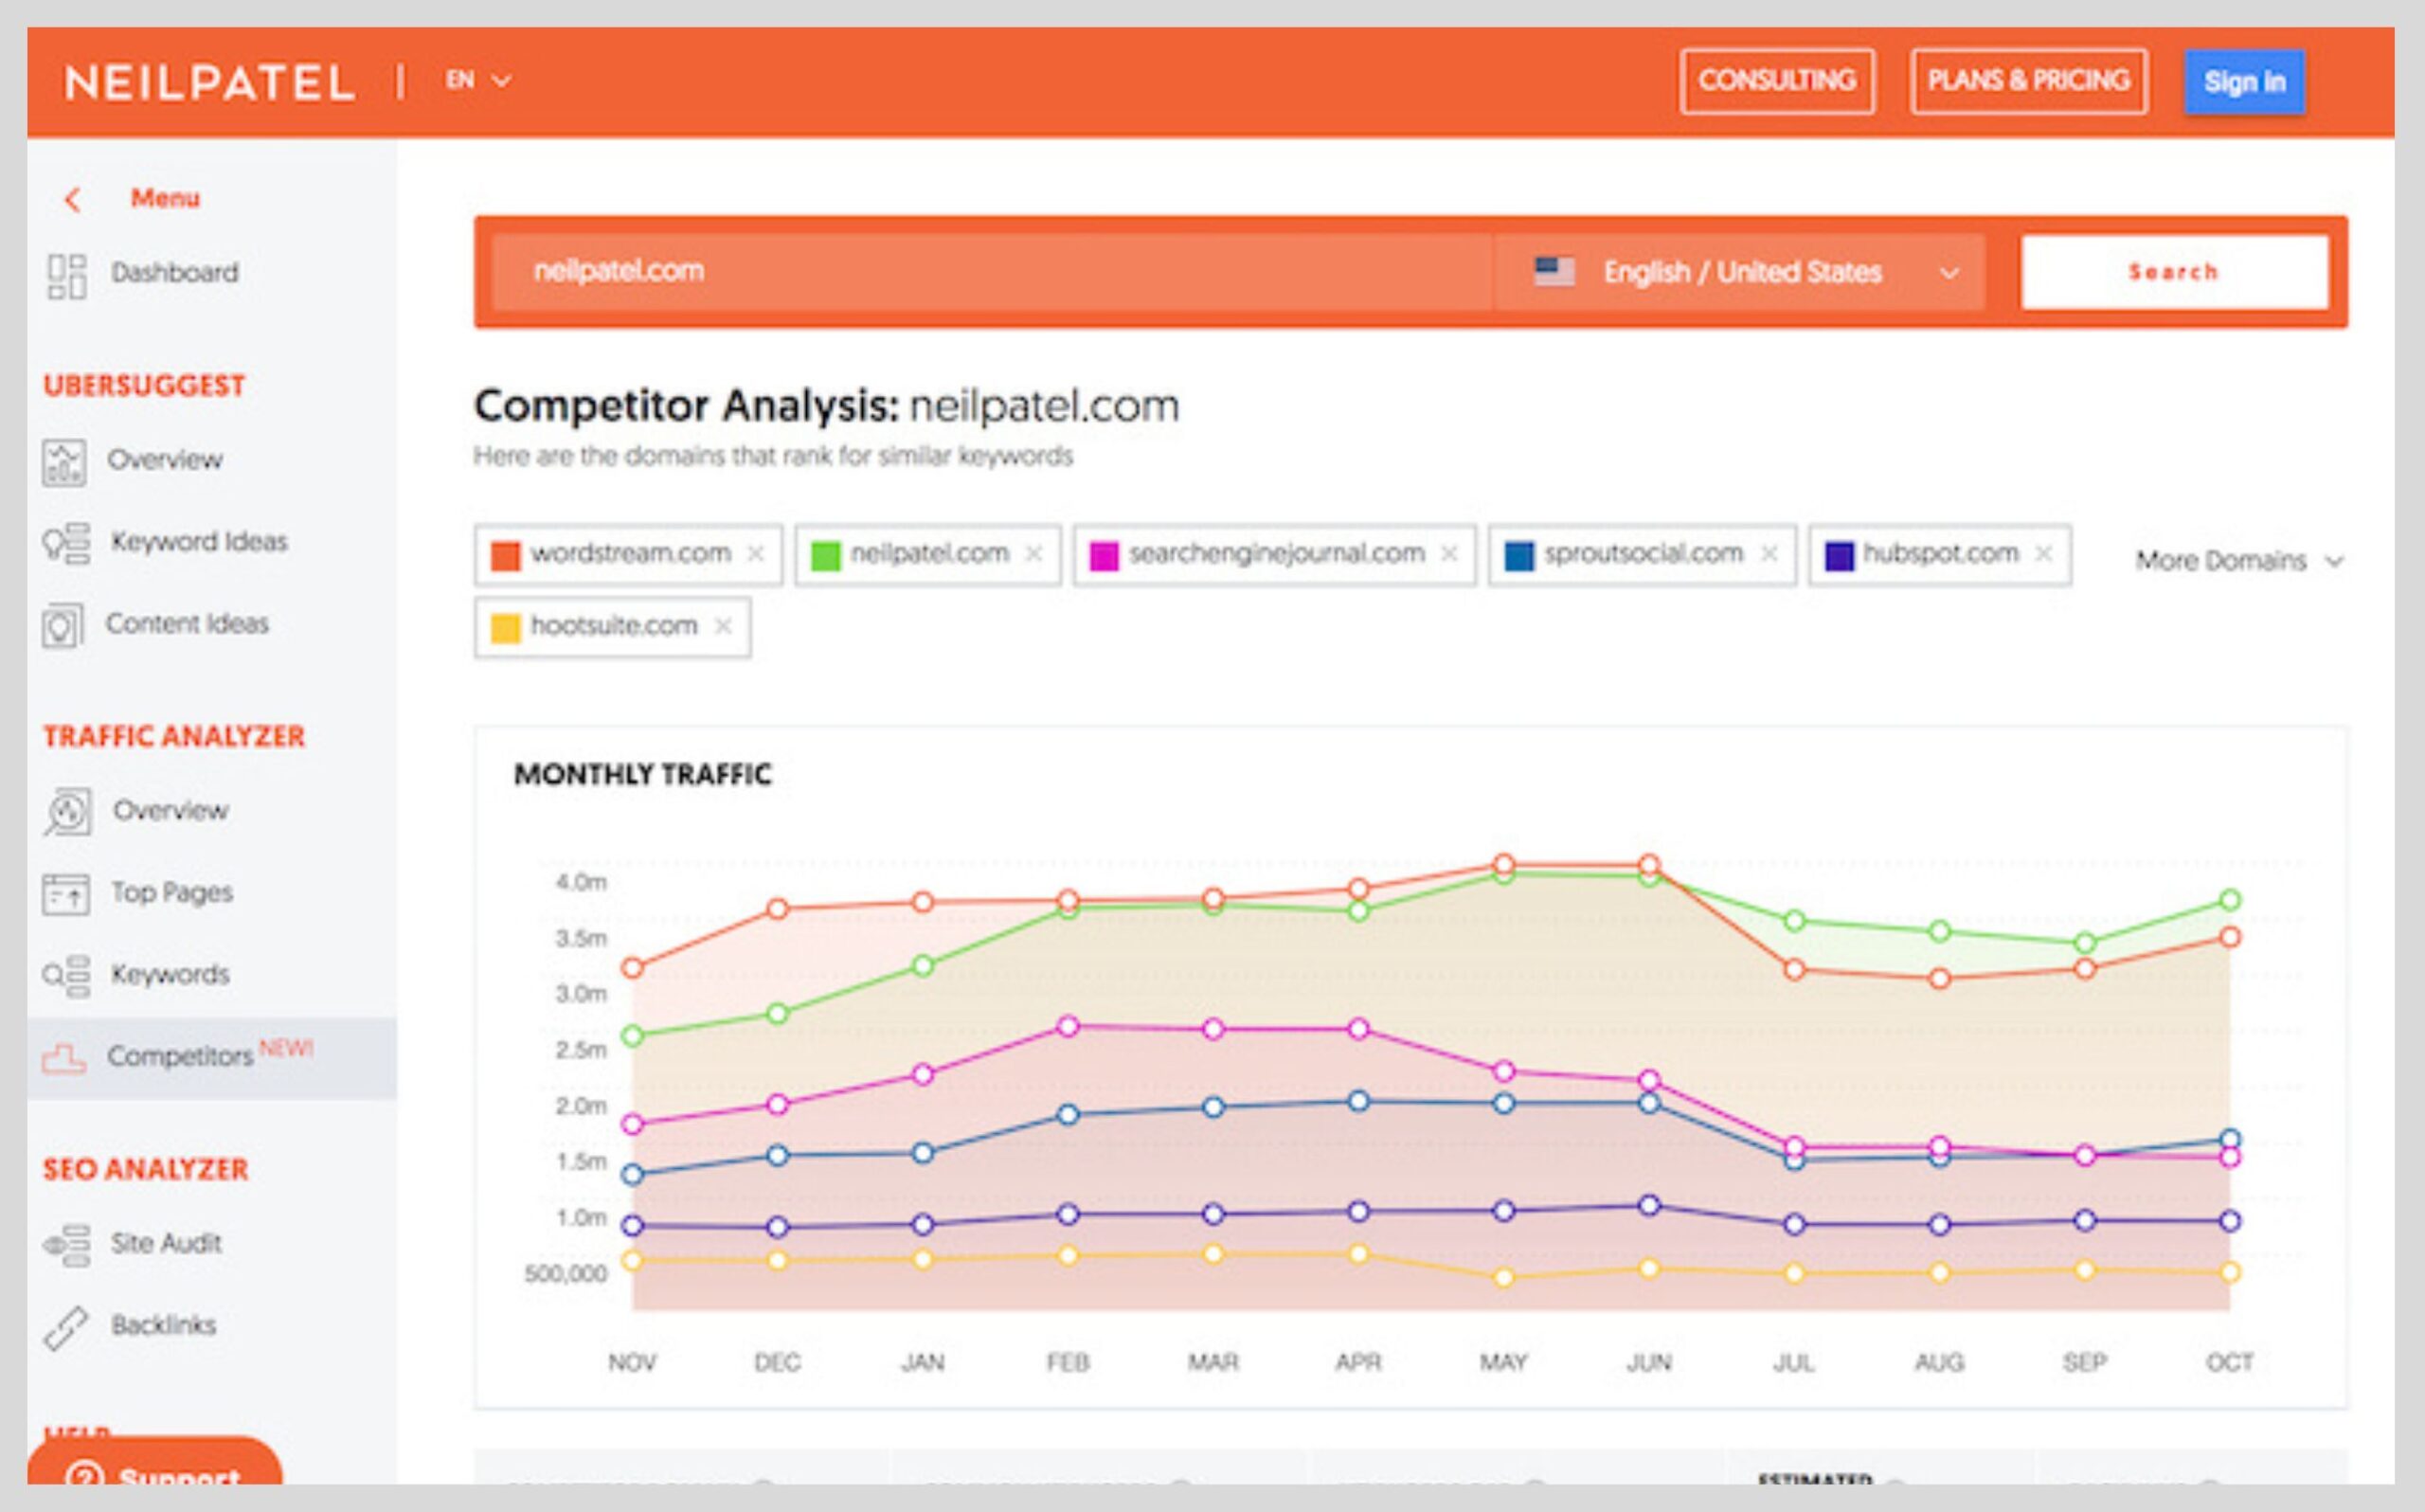Go to Keyword Ideas
Screen dimensions: 2425x1512
coord(199,542)
